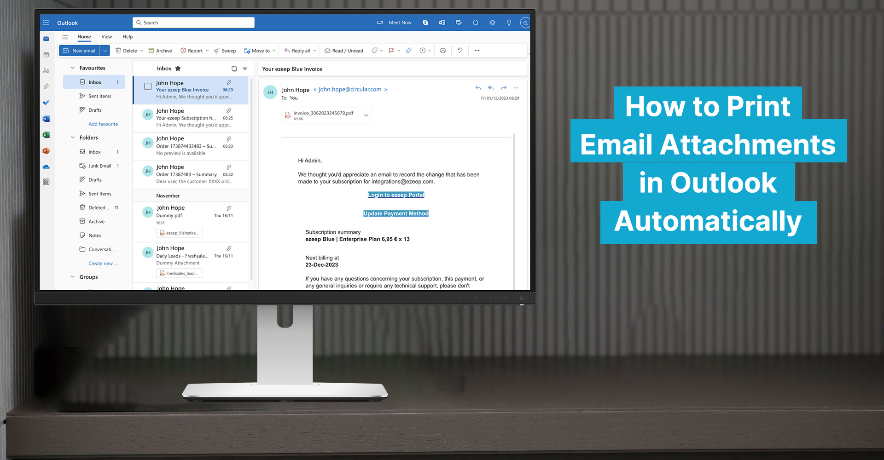The image size is (884, 460).
Task: Launch PowerPoint from the app rail
Action: point(46,151)
